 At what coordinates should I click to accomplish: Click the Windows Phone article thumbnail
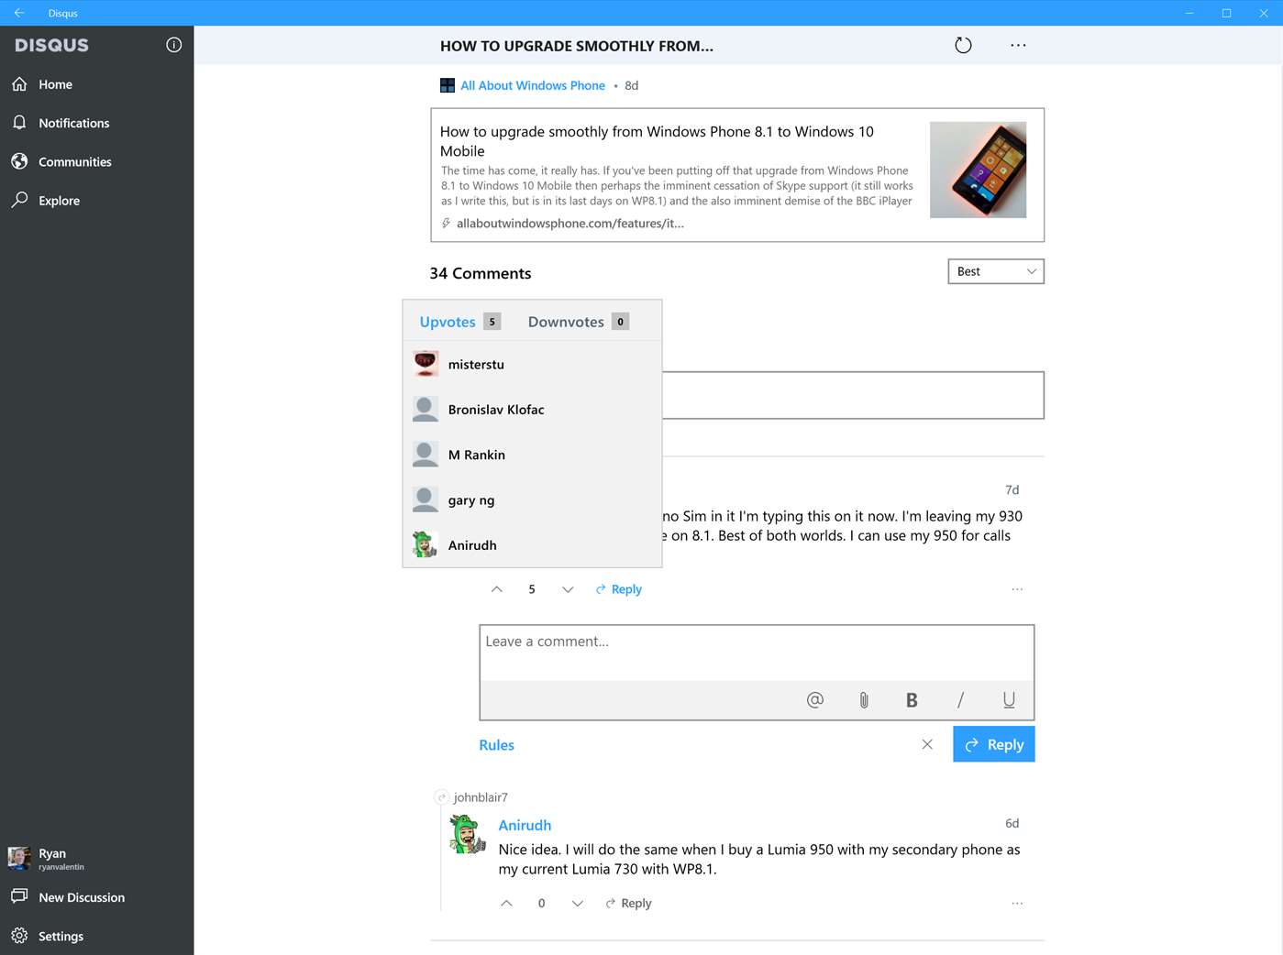click(x=978, y=170)
